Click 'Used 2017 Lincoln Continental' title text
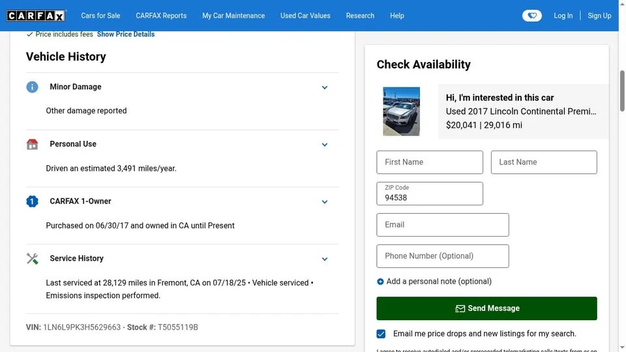Screen dimensions: 626x352 click(x=521, y=111)
